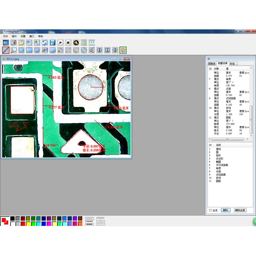Choose the thickest solid line style
The height and width of the screenshot is (256, 256).
coord(89,224)
